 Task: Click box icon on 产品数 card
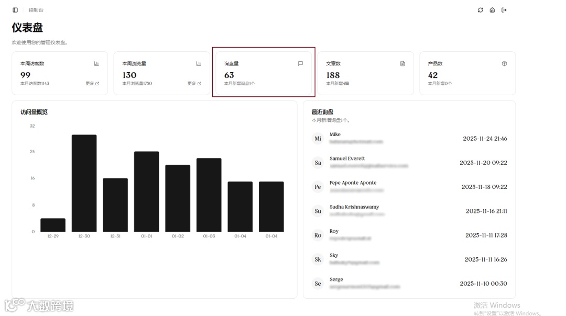point(504,63)
